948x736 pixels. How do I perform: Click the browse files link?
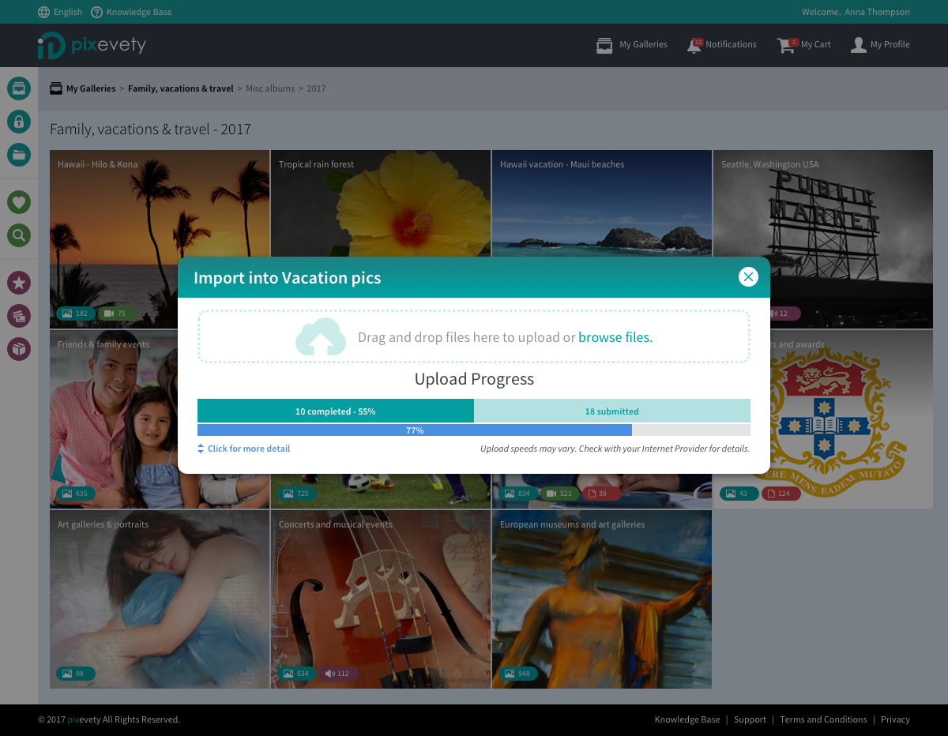tap(615, 337)
